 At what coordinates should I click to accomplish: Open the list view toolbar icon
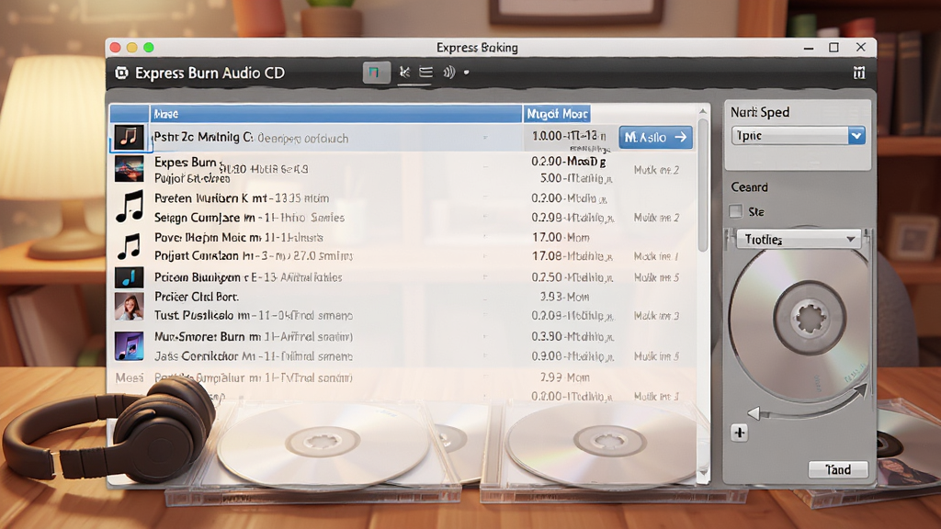coord(426,73)
